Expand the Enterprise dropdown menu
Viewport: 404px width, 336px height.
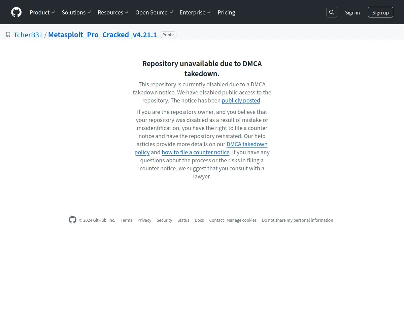pyautogui.click(x=195, y=12)
